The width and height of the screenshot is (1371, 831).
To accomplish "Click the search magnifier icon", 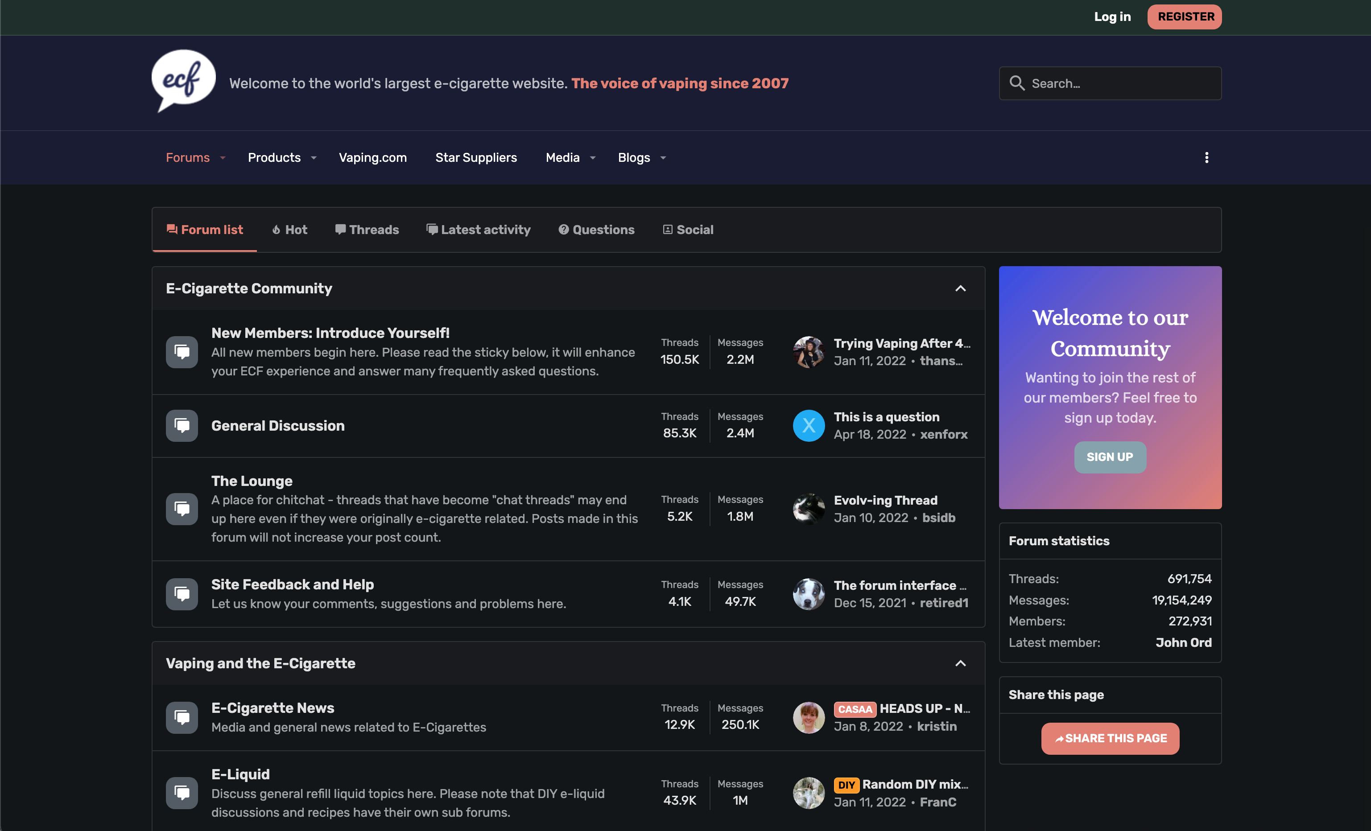I will (1016, 83).
